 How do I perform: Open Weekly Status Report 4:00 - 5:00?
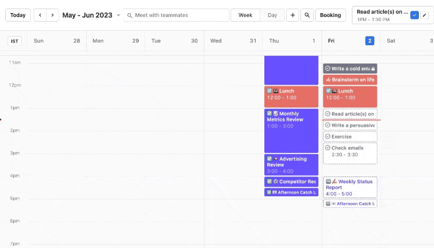pyautogui.click(x=350, y=187)
